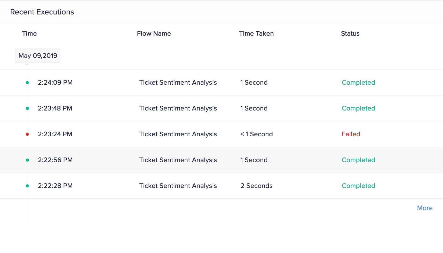Click the '2 Seconds' time taken value
Viewport: 443px width, 253px height.
pos(256,186)
